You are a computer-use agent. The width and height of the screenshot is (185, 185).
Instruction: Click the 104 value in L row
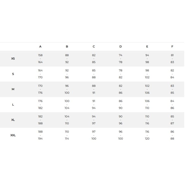pyautogui.click(x=67, y=108)
